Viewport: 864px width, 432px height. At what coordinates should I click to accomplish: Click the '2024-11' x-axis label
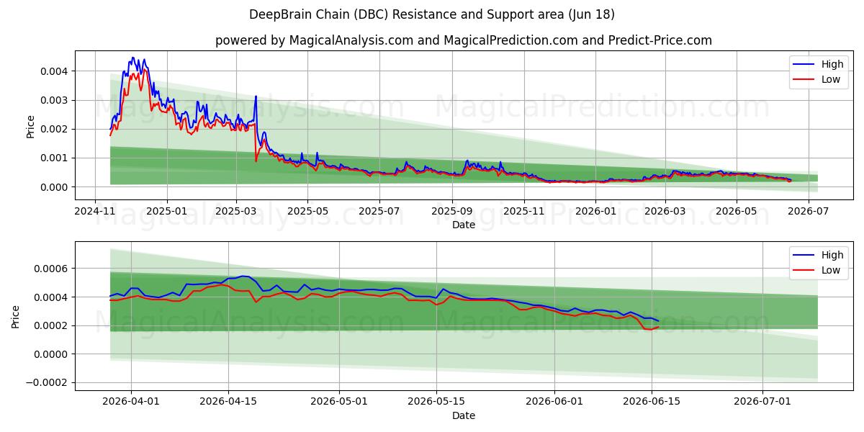point(95,212)
